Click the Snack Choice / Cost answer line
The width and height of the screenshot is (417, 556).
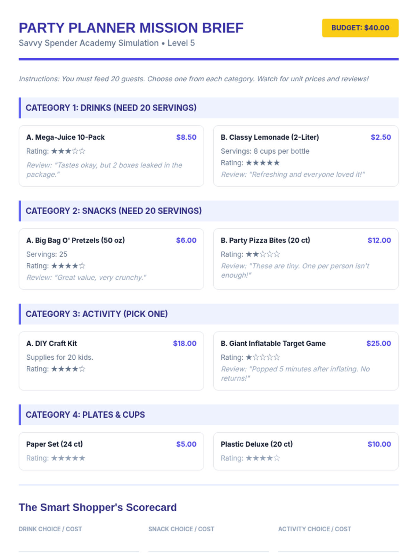click(x=208, y=546)
